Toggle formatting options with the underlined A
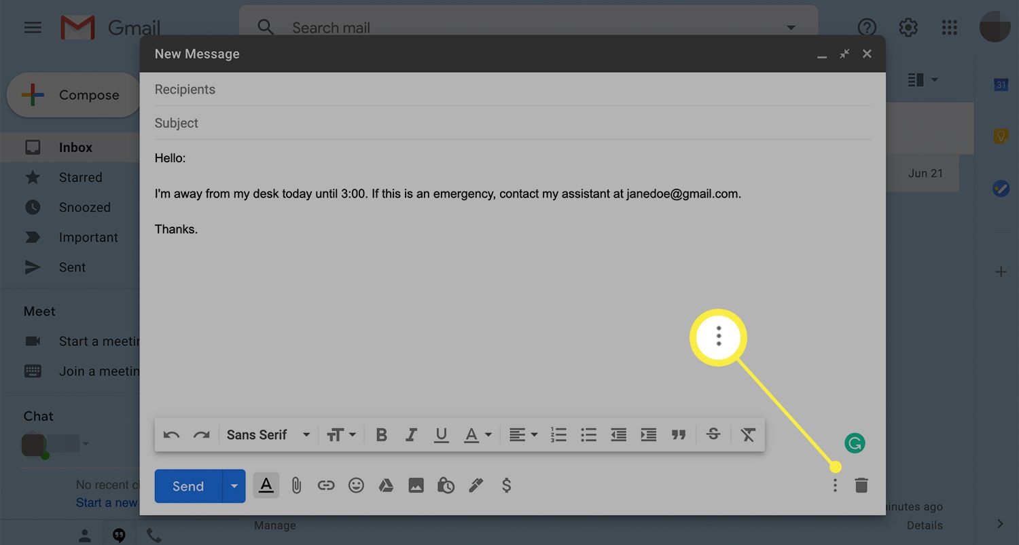1019x545 pixels. [266, 485]
